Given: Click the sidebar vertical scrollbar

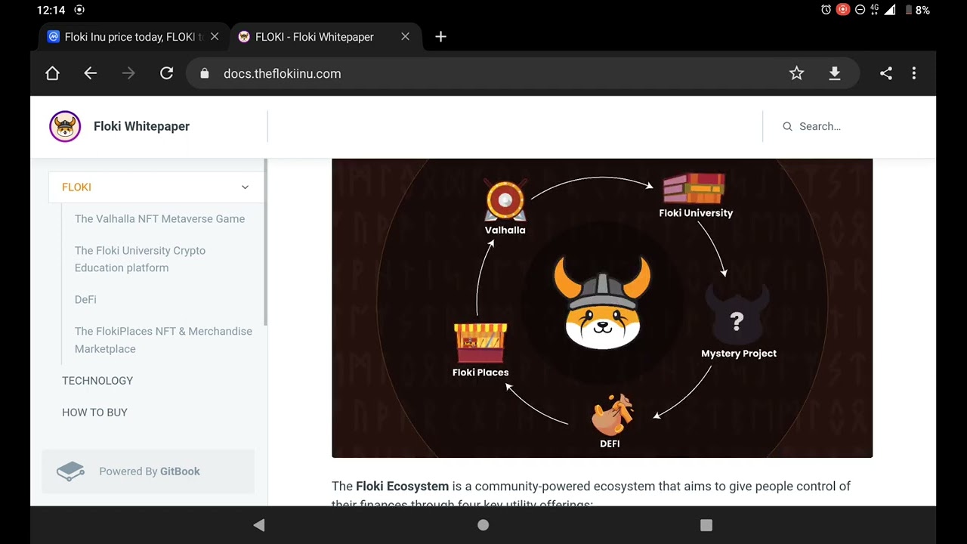Looking at the screenshot, I should tap(266, 242).
